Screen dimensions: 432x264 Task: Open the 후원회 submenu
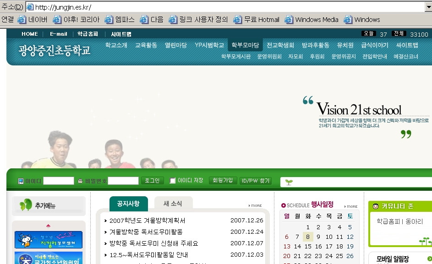[317, 56]
